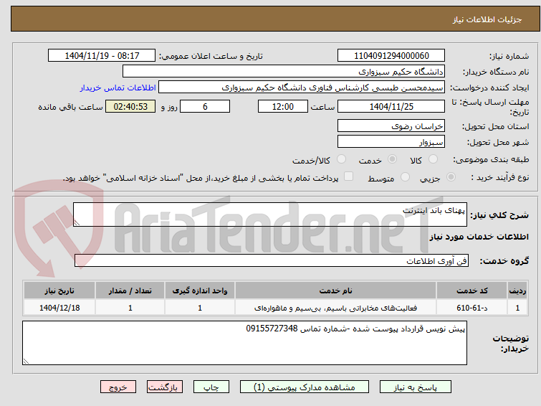Toggle the اسناد خزانه اسلامی payment checkbox
The width and height of the screenshot is (541, 406).
coord(349,176)
